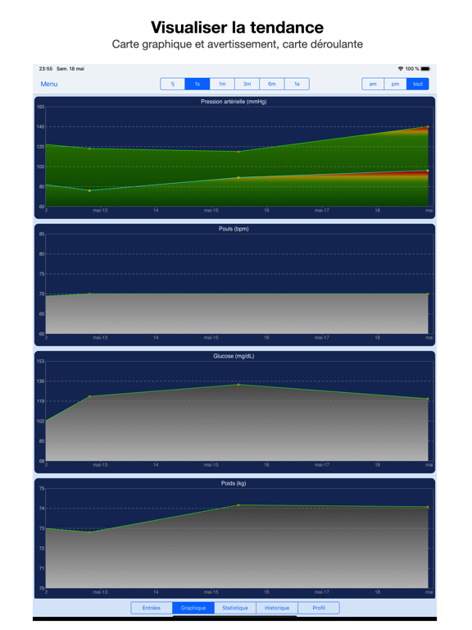
Task: Tap the systolic 140 data point
Action: point(428,127)
